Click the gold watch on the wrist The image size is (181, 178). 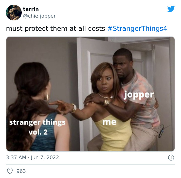pyautogui.click(x=107, y=102)
